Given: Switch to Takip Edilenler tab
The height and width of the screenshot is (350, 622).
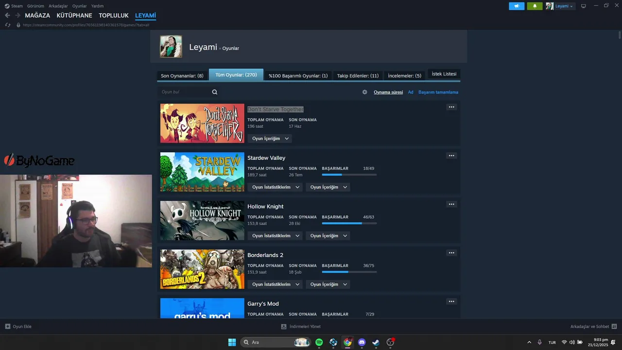Looking at the screenshot, I should [x=358, y=76].
